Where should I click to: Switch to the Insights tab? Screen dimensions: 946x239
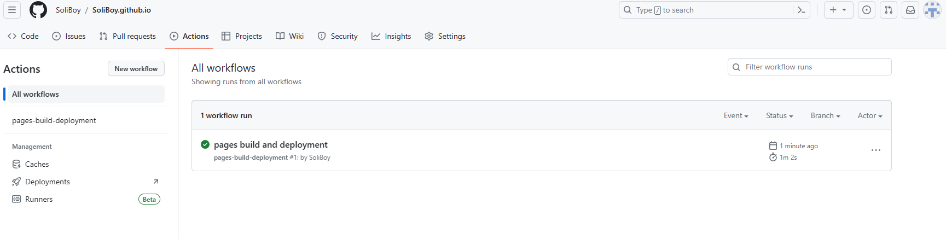[x=391, y=36]
